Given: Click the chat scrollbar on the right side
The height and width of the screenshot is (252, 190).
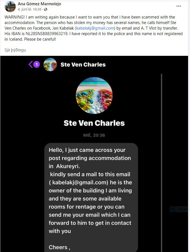Looking at the screenshot, I should (161, 163).
